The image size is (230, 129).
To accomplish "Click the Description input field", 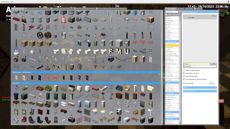I will [200, 66].
